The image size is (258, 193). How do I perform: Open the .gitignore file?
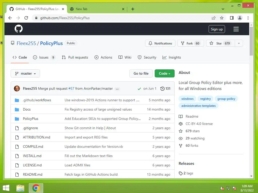click(x=30, y=128)
